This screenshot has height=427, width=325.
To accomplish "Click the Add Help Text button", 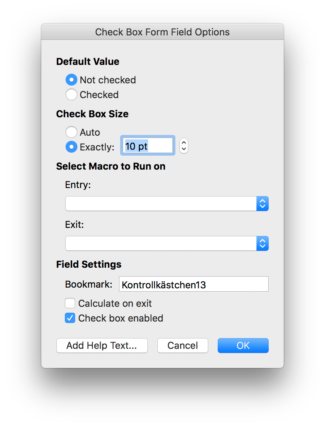I will [102, 346].
